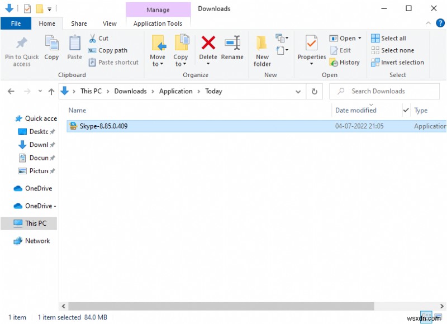
Task: Click horizontal scrollbar left arrow
Action: [64, 306]
